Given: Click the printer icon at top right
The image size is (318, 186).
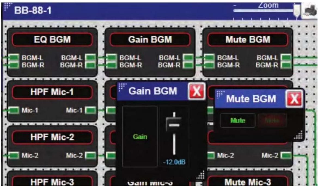Looking at the screenshot, I should 310,11.
